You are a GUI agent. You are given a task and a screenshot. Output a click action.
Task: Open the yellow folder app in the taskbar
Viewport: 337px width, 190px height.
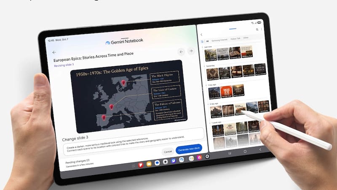click(149, 164)
